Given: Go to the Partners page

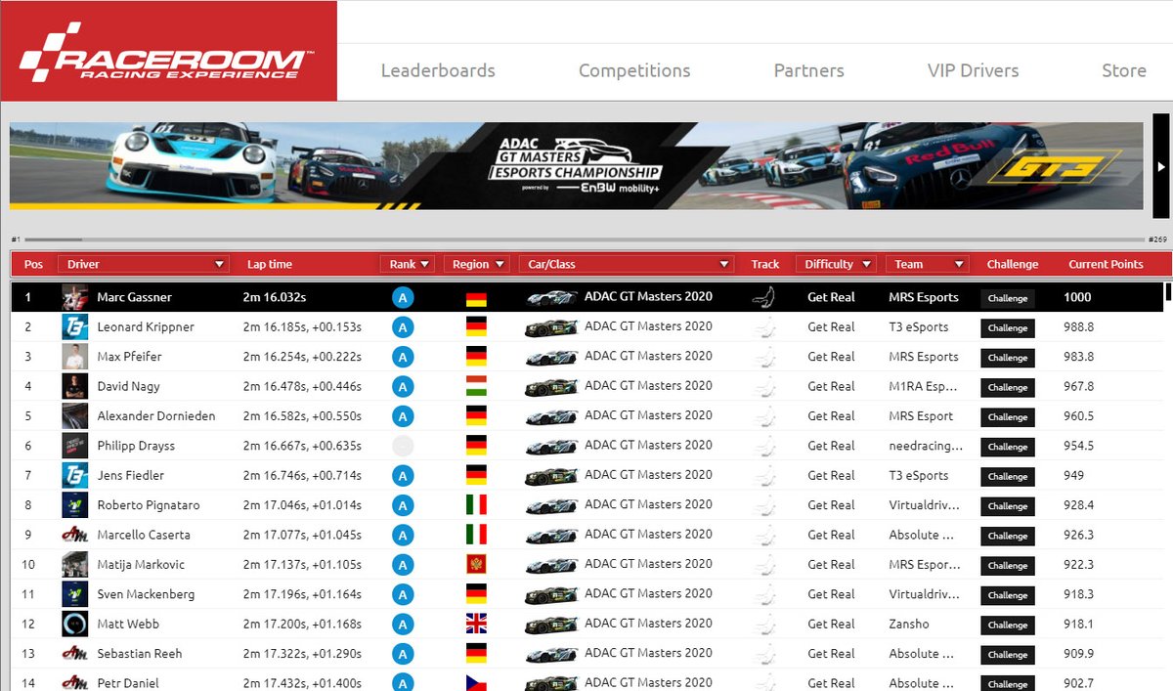Looking at the screenshot, I should click(x=808, y=70).
